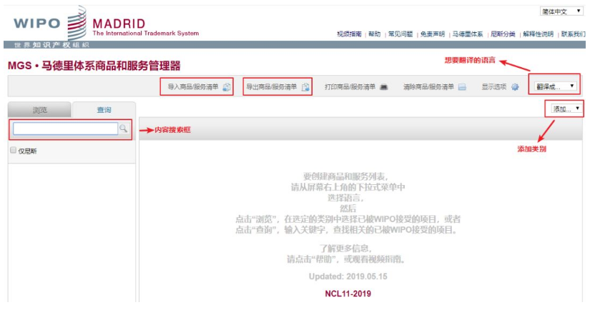
Task: Click the export list icon beside 导出商品/服务清单
Action: tap(305, 87)
